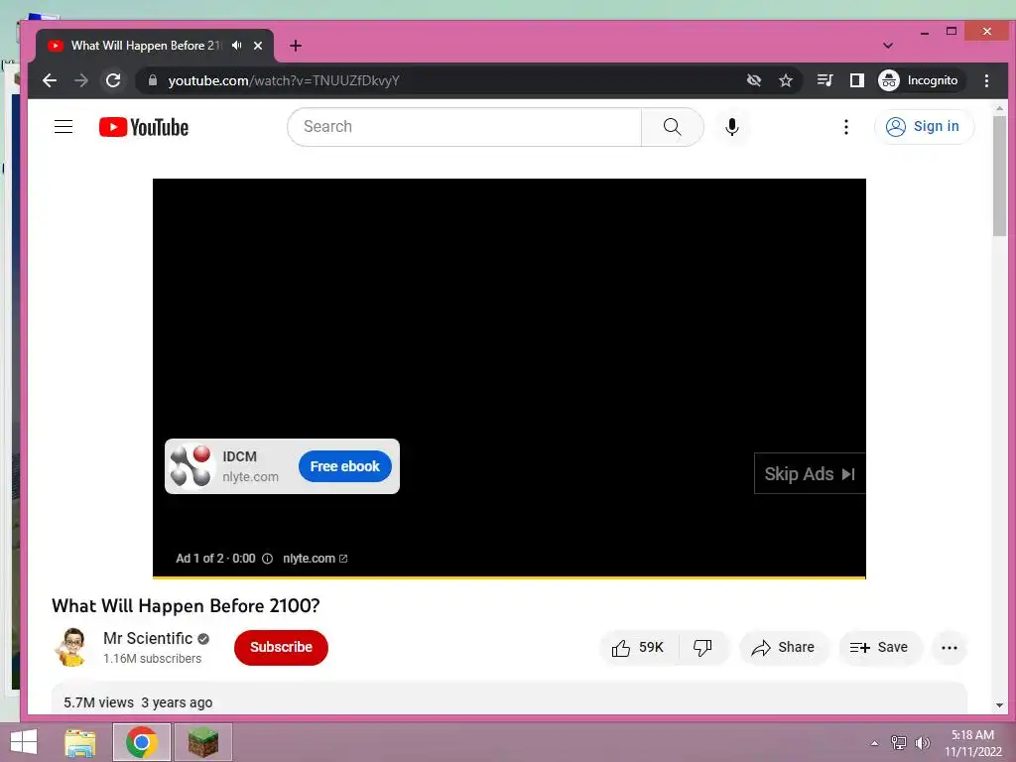Open the tab search chevron
The width and height of the screenshot is (1016, 762).
pyautogui.click(x=888, y=46)
